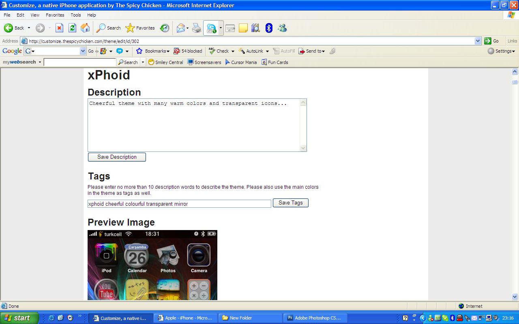The width and height of the screenshot is (519, 324).
Task: Open Screensavers in mywebsearch toolbar
Action: coord(204,62)
